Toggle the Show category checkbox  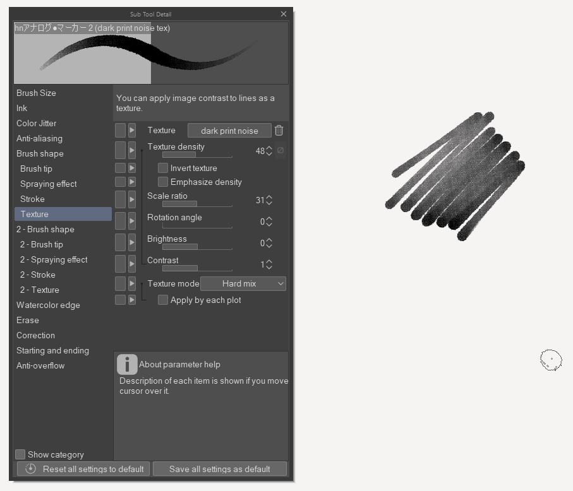(x=20, y=454)
